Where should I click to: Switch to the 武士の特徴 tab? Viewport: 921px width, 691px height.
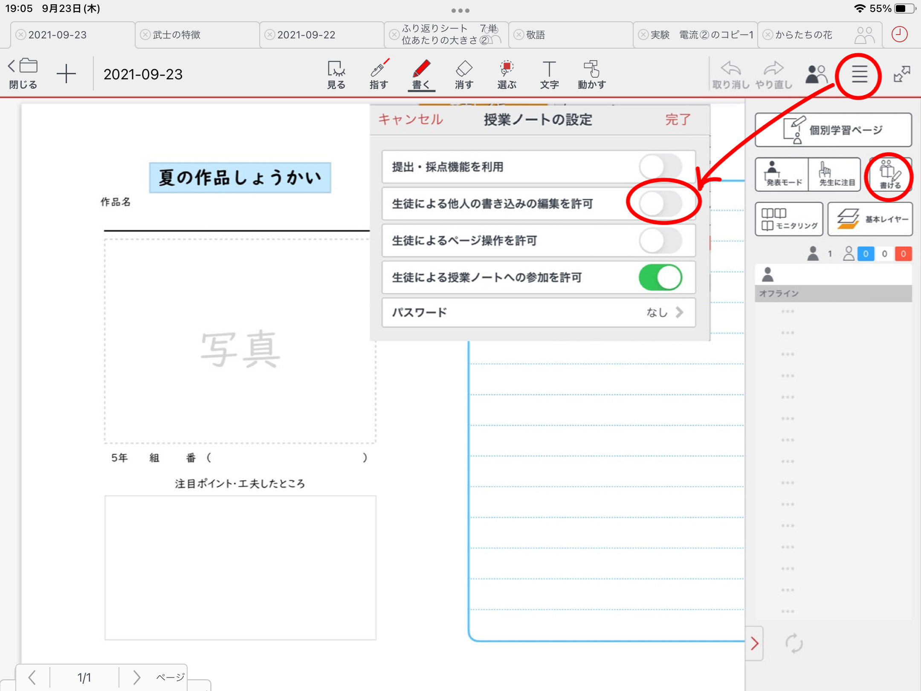(x=177, y=35)
